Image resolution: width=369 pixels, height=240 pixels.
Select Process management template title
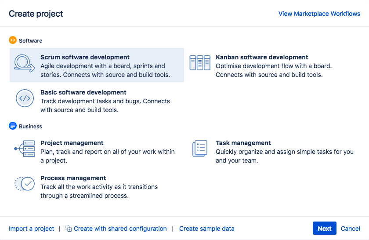73,178
